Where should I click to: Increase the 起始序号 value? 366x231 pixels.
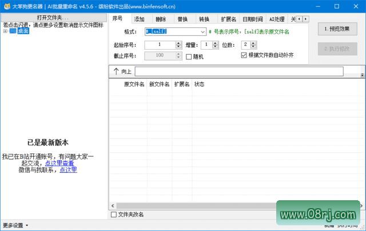pos(178,43)
